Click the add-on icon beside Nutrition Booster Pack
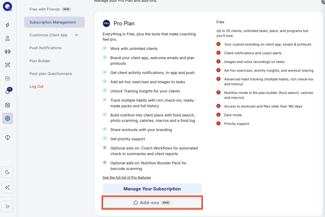The image size is (325, 217). point(105,162)
